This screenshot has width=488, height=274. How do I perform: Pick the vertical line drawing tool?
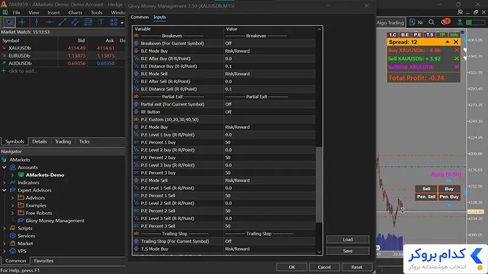click(37, 23)
